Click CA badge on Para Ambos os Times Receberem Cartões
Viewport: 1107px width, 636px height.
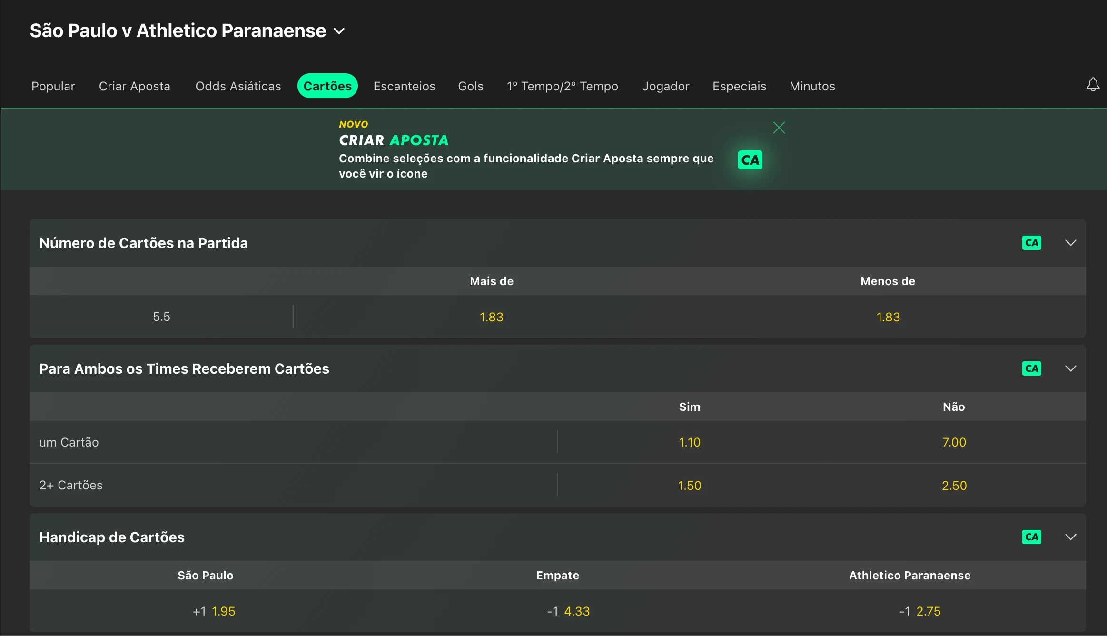tap(1032, 368)
